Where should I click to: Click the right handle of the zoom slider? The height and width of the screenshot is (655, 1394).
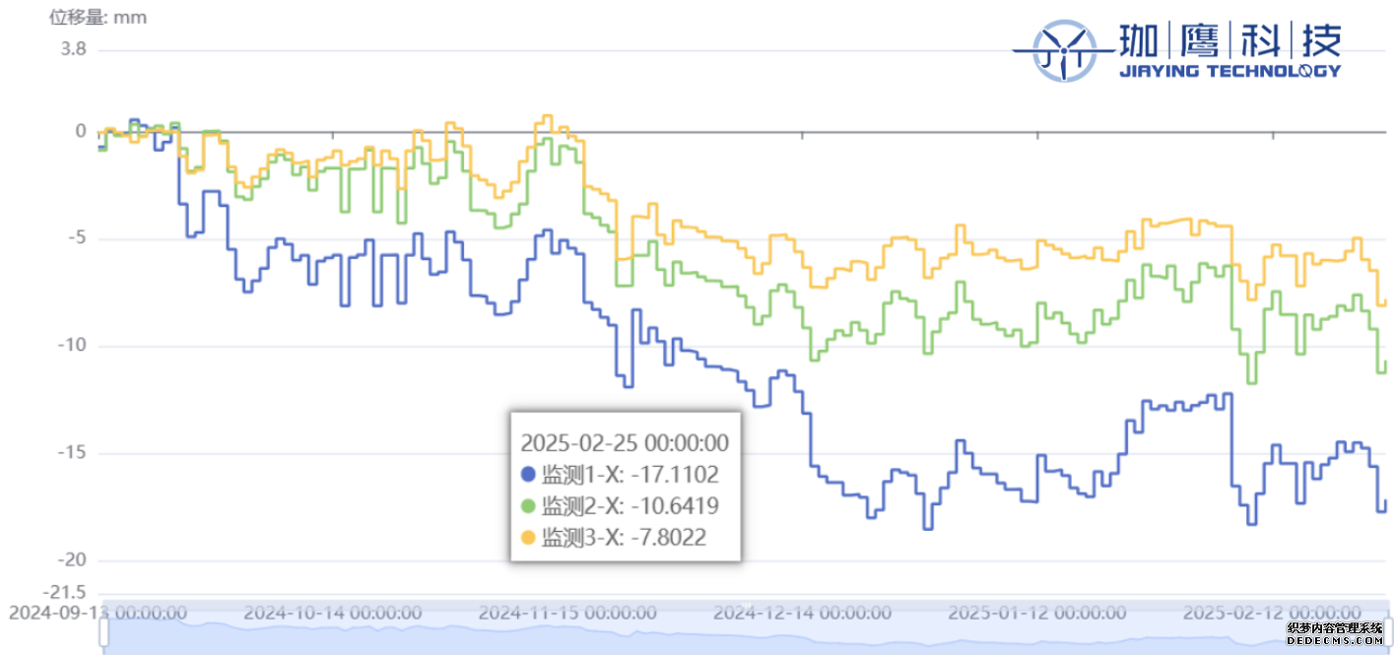1386,636
